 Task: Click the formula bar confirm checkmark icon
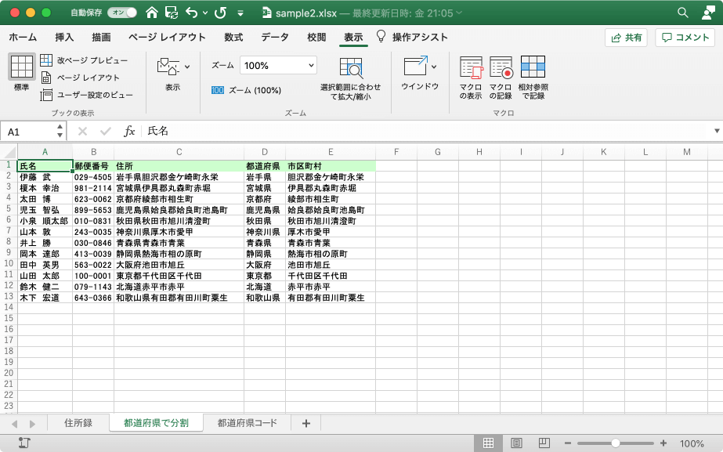[x=106, y=132]
